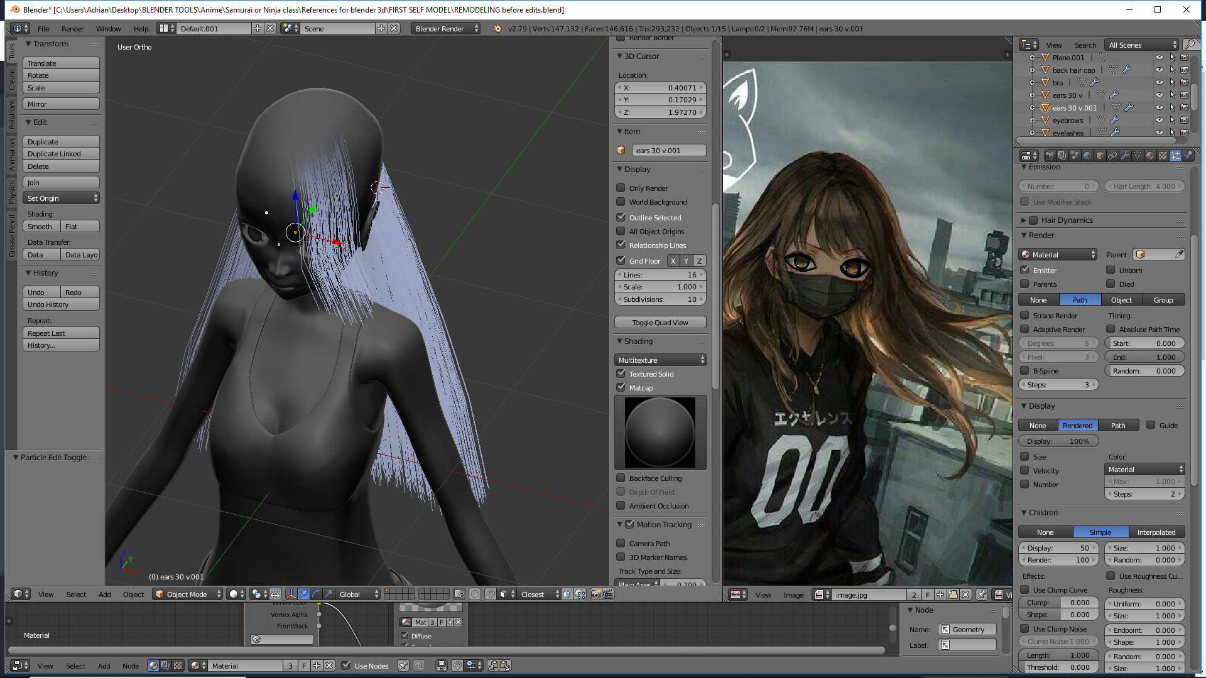Enable the Backface Culling checkbox
The height and width of the screenshot is (678, 1206).
tap(621, 478)
